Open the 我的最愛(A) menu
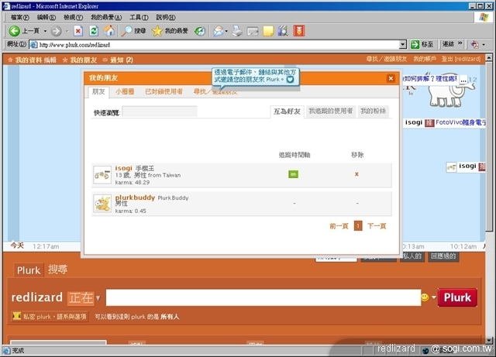 pos(106,17)
